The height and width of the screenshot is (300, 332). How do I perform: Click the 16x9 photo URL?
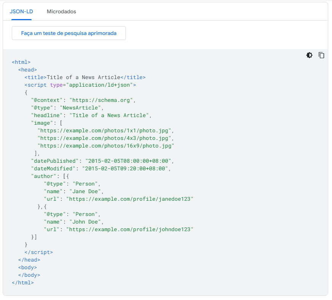(x=106, y=146)
